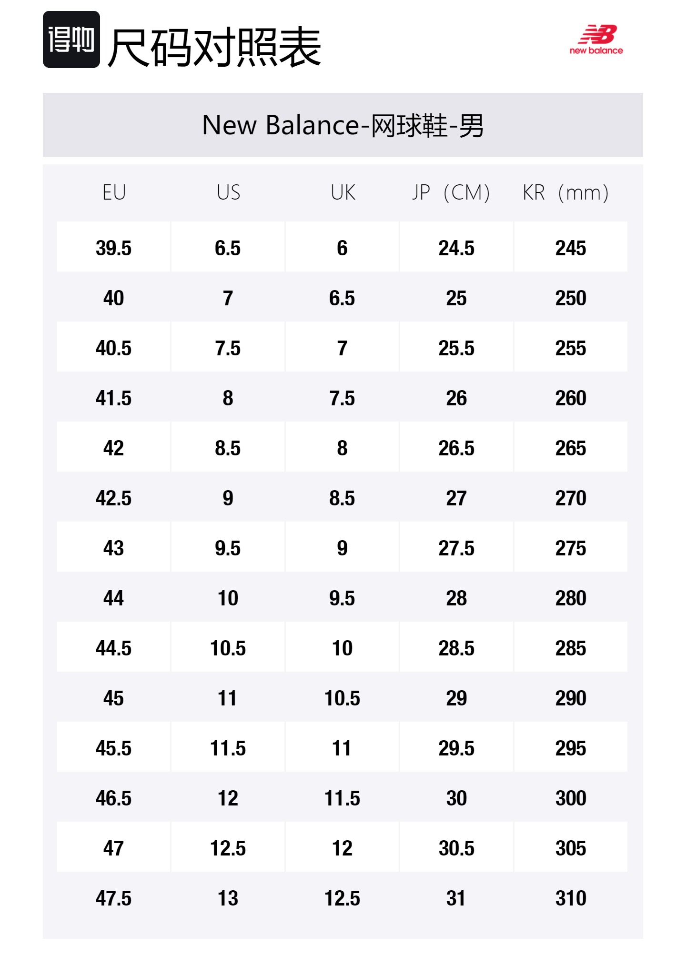Click the JP 27.5 size cell
Screen dimensions: 686x976
pyautogui.click(x=456, y=548)
